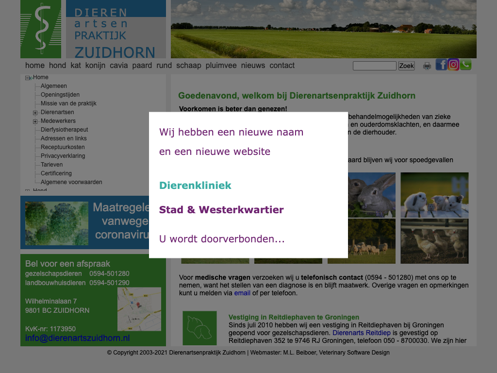The image size is (497, 373).
Task: Click the rabbit photo thumbnail
Action: (x=371, y=195)
